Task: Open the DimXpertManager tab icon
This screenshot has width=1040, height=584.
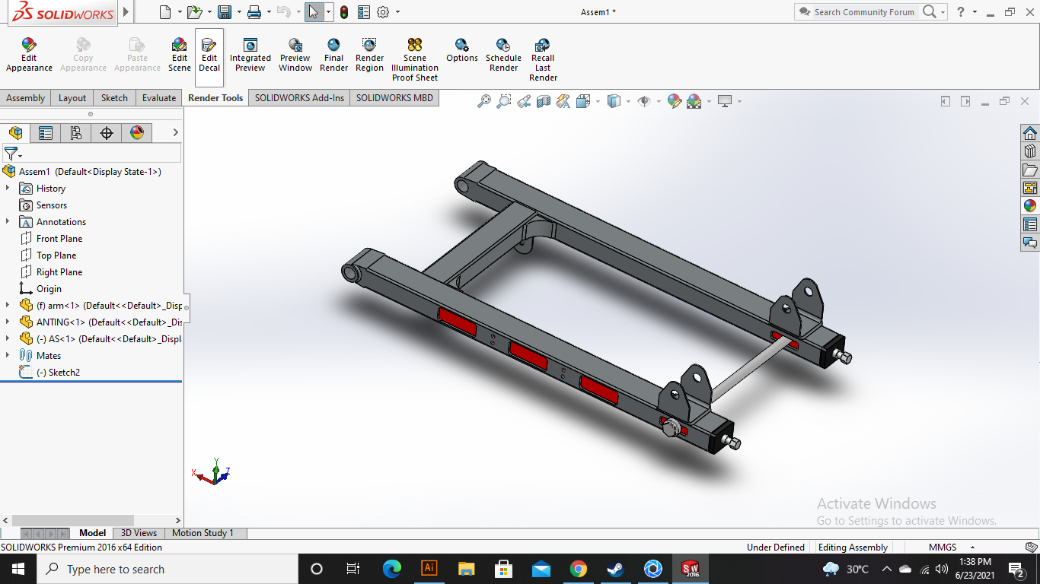Action: (107, 133)
